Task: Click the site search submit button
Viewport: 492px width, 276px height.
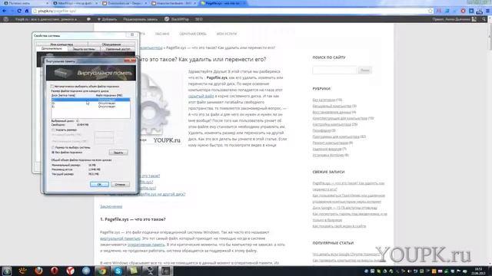Action: tap(364, 70)
